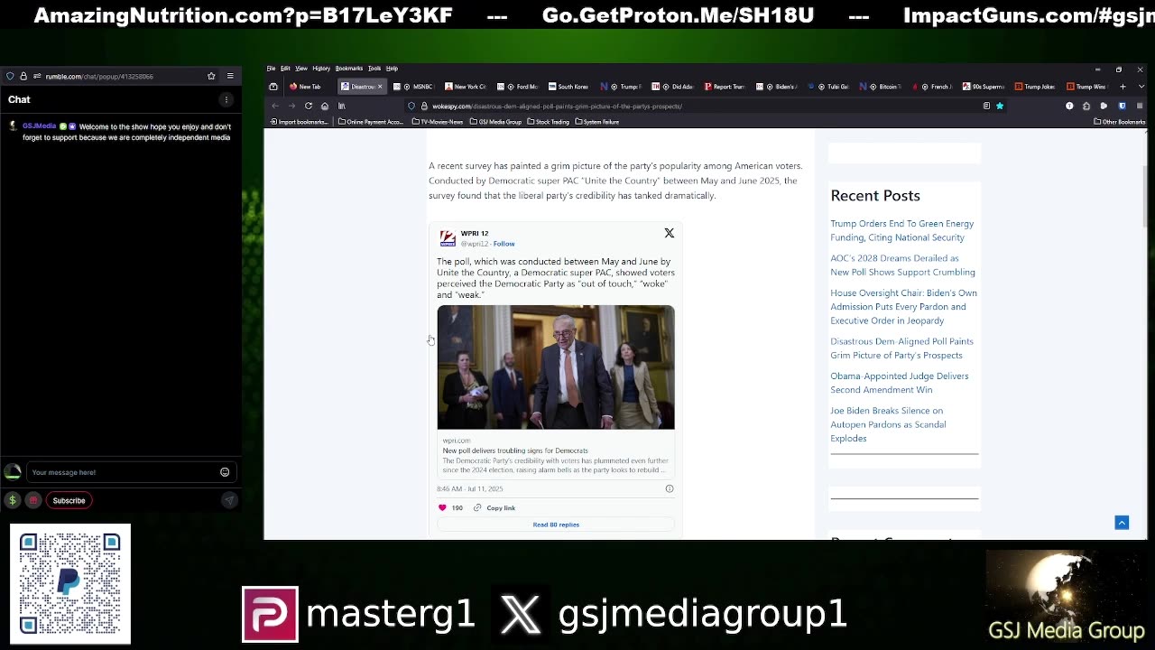Open the Help menu

tap(392, 69)
